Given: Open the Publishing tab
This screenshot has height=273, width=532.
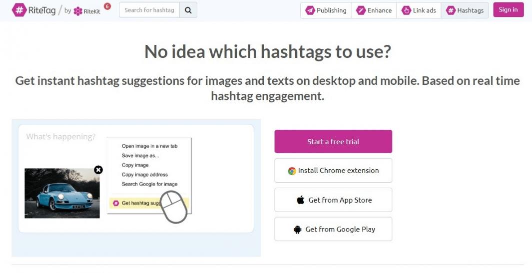Looking at the screenshot, I should 326,10.
